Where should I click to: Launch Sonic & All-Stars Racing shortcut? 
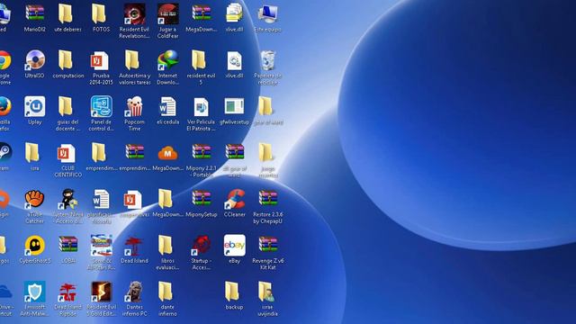(102, 246)
